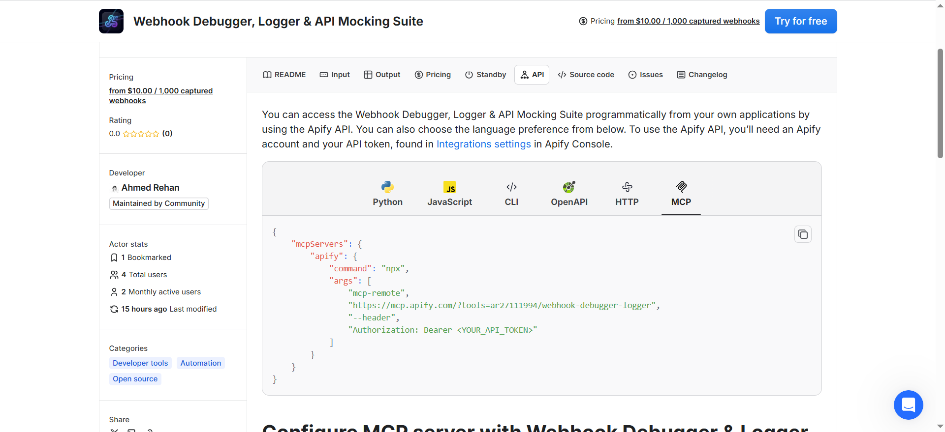Click the Try for free button
This screenshot has width=945, height=432.
[801, 21]
